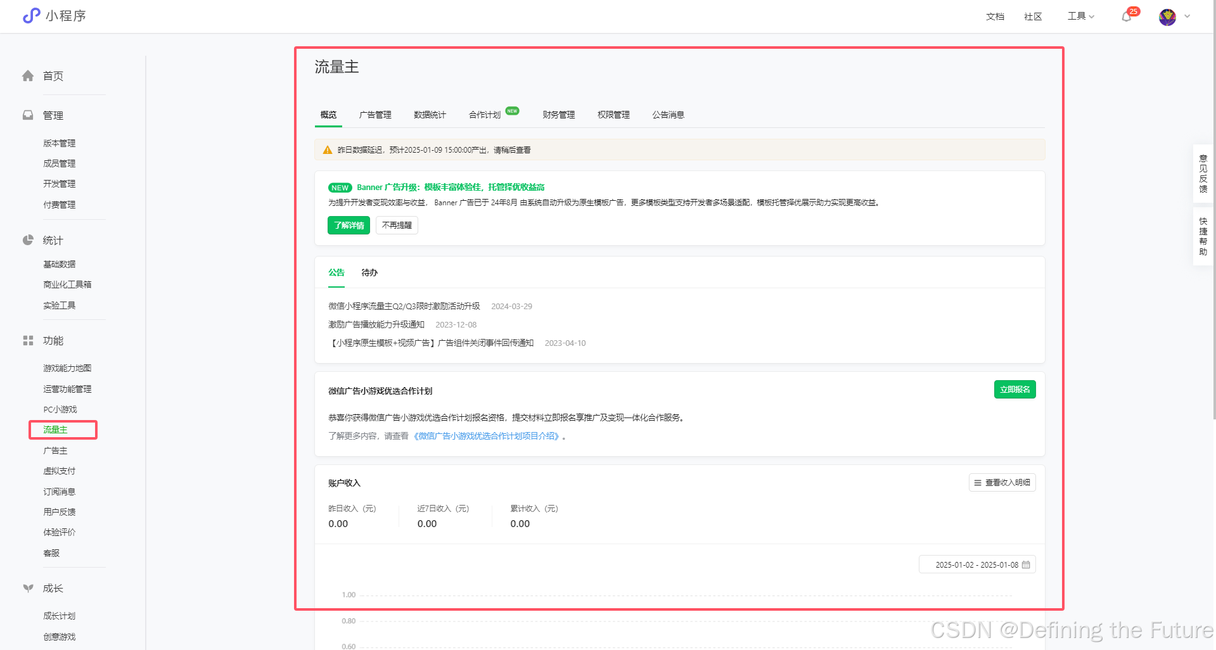This screenshot has width=1216, height=650.
Task: Click the 统计 pie chart icon
Action: click(28, 240)
